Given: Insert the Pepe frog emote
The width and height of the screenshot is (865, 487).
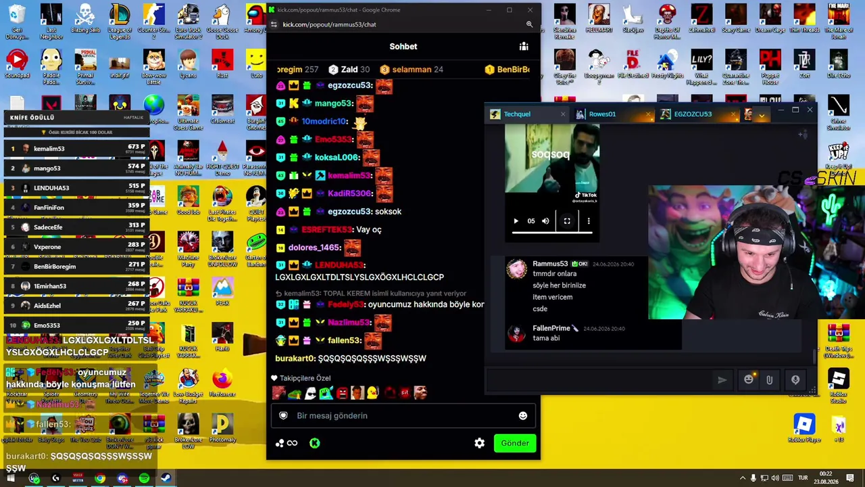Looking at the screenshot, I should coord(294,393).
